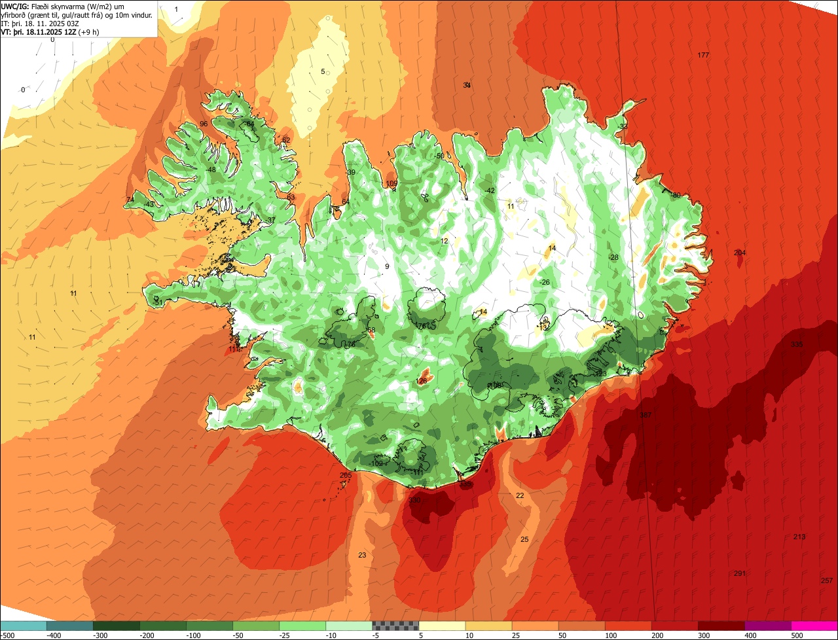Screen dimensions: 838x640
Task: Click the -100 to -50 green legend swatch
Action: [x=209, y=626]
